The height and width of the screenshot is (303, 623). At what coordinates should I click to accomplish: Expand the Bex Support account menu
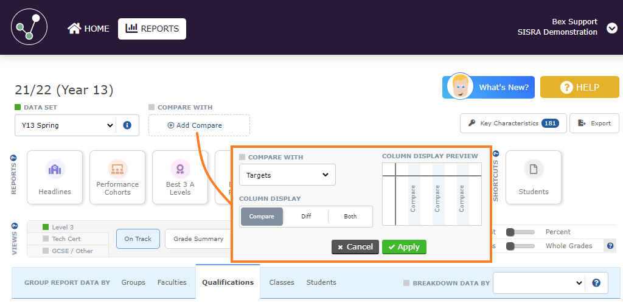[612, 28]
